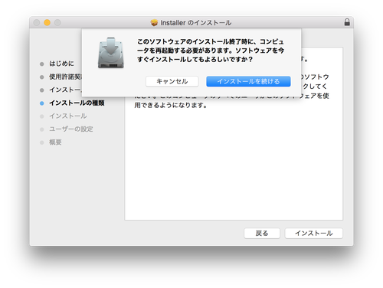Select the ユーザーの設定 step in sidebar
Screen dimensions: 383x288
pos(71,129)
